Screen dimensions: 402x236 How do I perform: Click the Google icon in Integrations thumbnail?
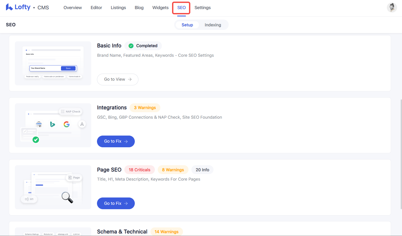click(66, 124)
